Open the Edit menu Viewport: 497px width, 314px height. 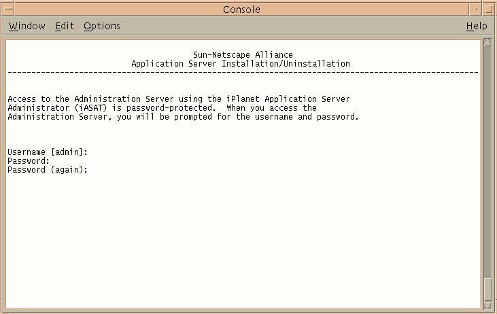65,26
